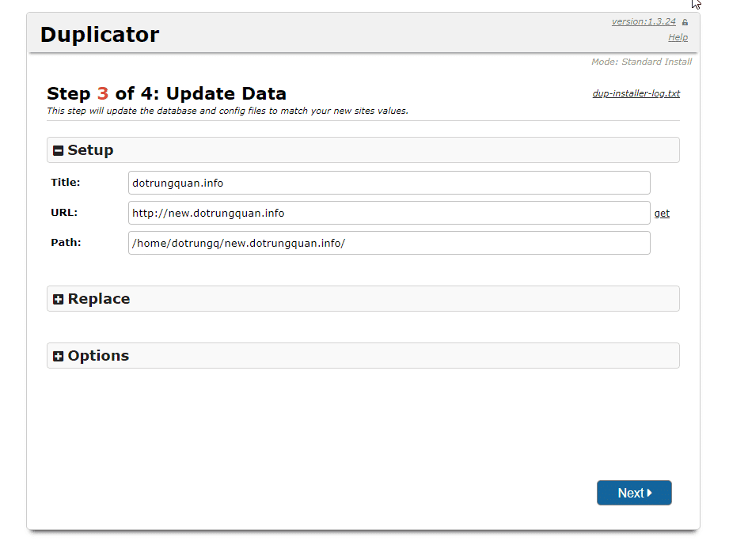Click the padlock icon beside version number

click(x=685, y=21)
